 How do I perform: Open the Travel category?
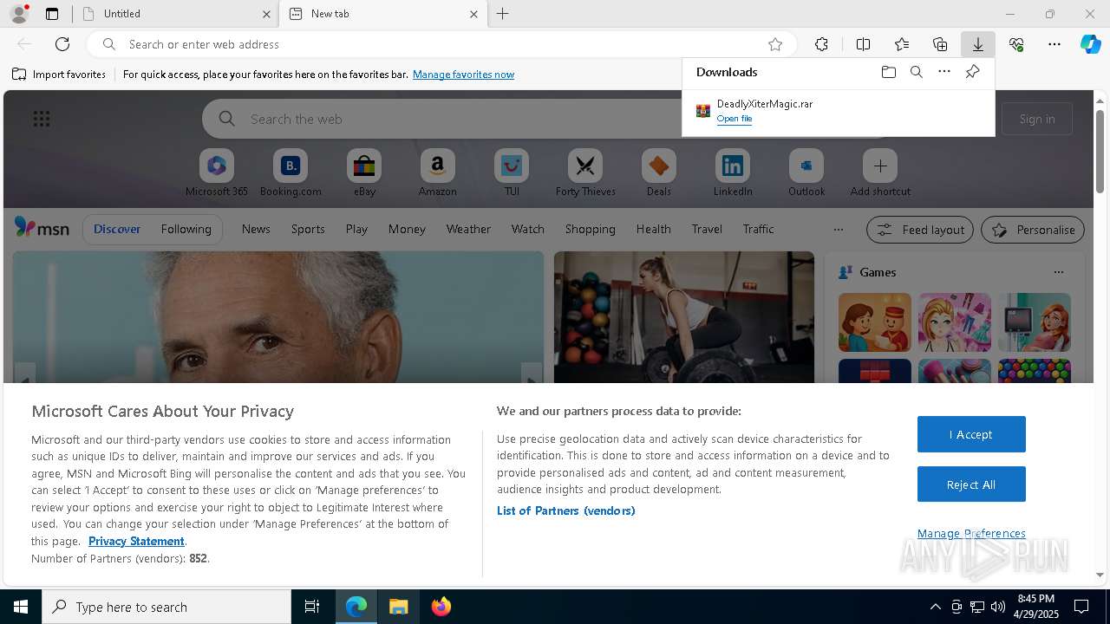pyautogui.click(x=707, y=229)
